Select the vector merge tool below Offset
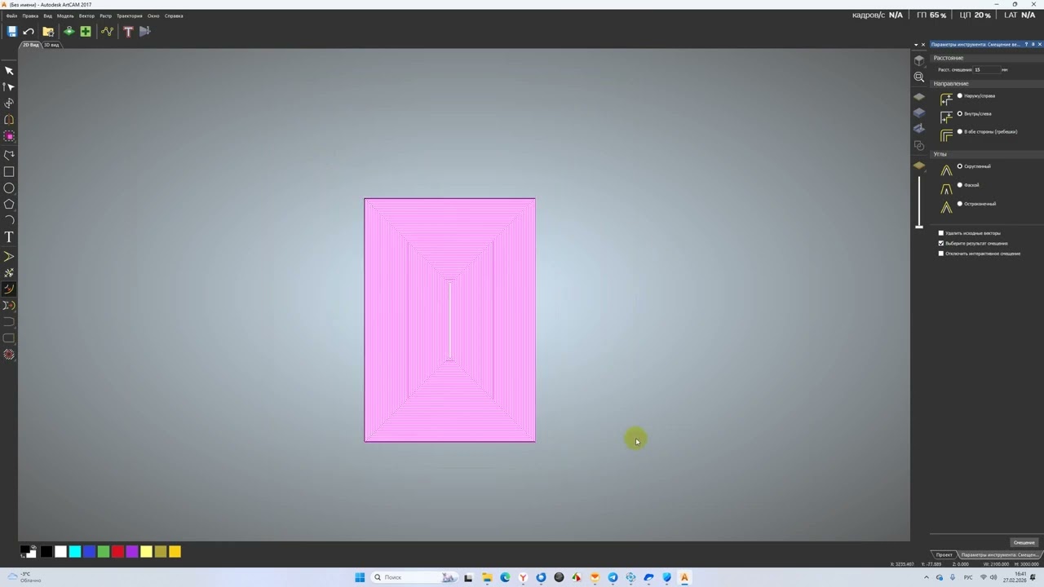The image size is (1044, 587). click(9, 306)
